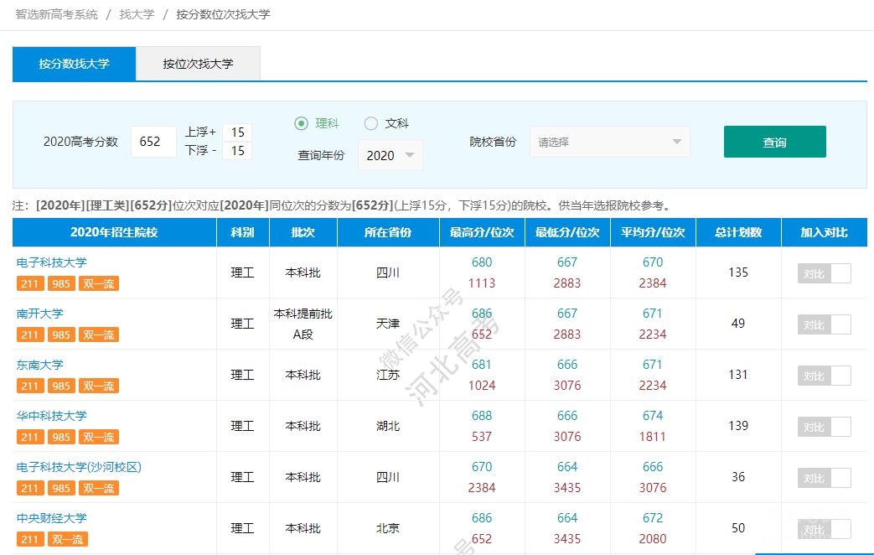The height and width of the screenshot is (555, 874).
Task: Toggle 对比 switch for 电子科技大学(沙河校区)
Action: tap(825, 478)
